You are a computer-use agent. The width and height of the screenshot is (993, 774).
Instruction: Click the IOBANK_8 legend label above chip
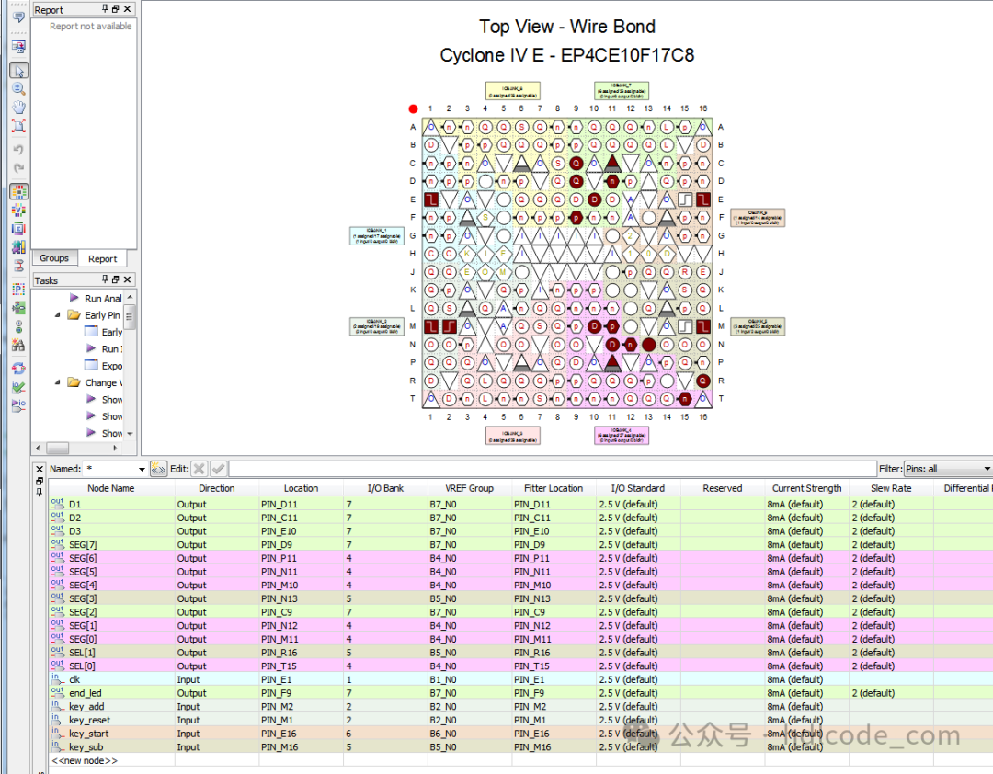[x=513, y=91]
